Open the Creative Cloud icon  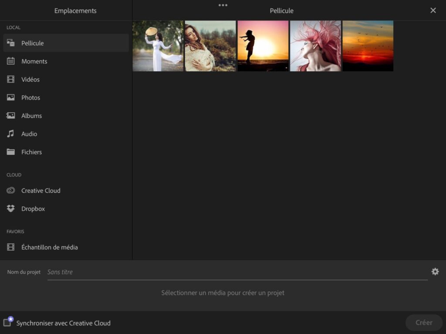point(11,190)
